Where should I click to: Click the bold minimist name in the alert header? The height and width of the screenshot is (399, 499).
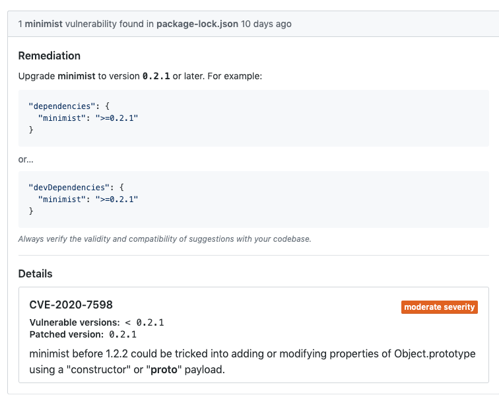pyautogui.click(x=44, y=24)
